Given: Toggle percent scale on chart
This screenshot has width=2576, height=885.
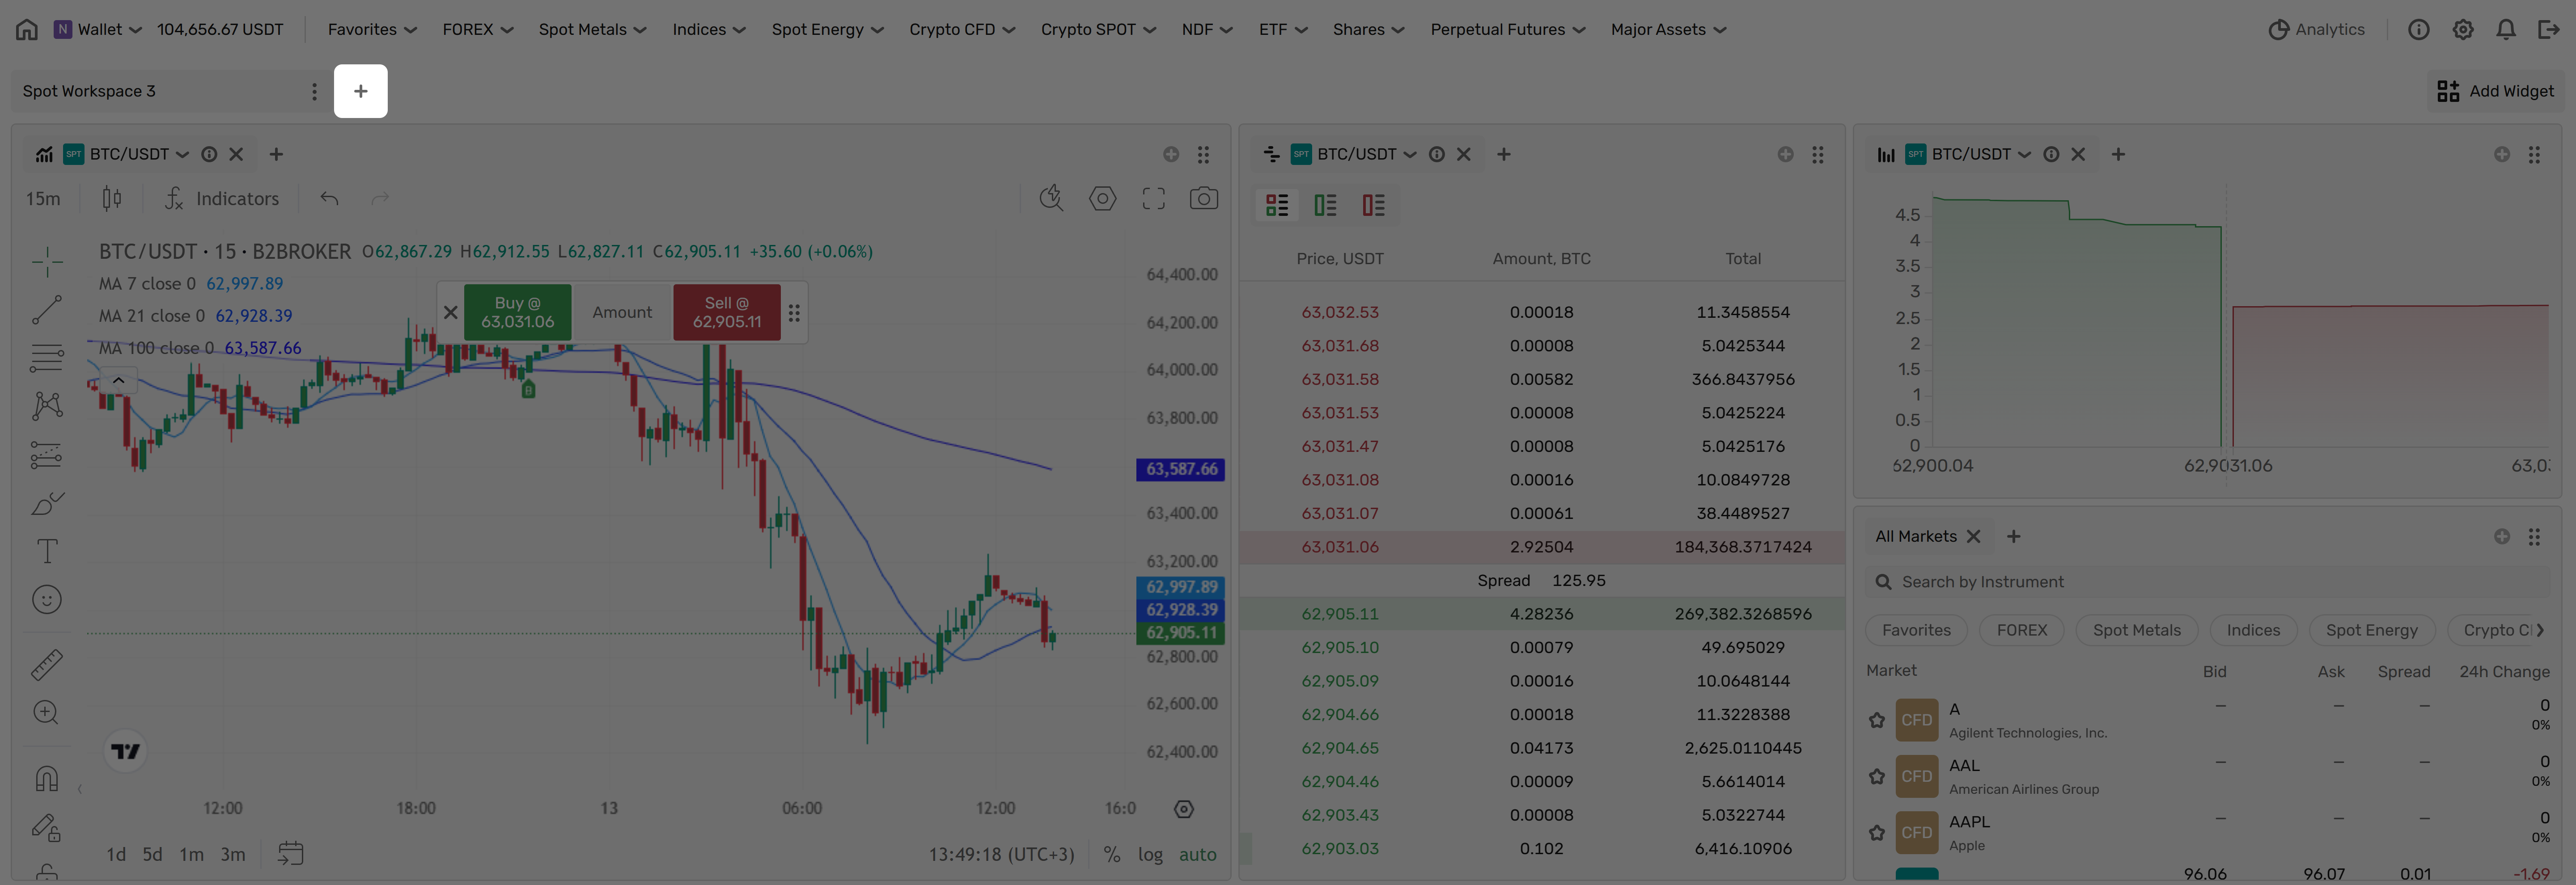Looking at the screenshot, I should coord(1111,855).
